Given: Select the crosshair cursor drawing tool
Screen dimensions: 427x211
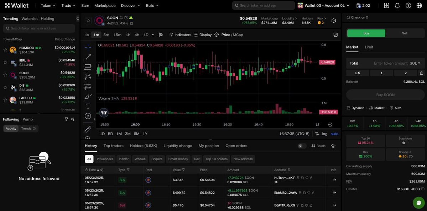Looking at the screenshot, I should coord(88,48).
